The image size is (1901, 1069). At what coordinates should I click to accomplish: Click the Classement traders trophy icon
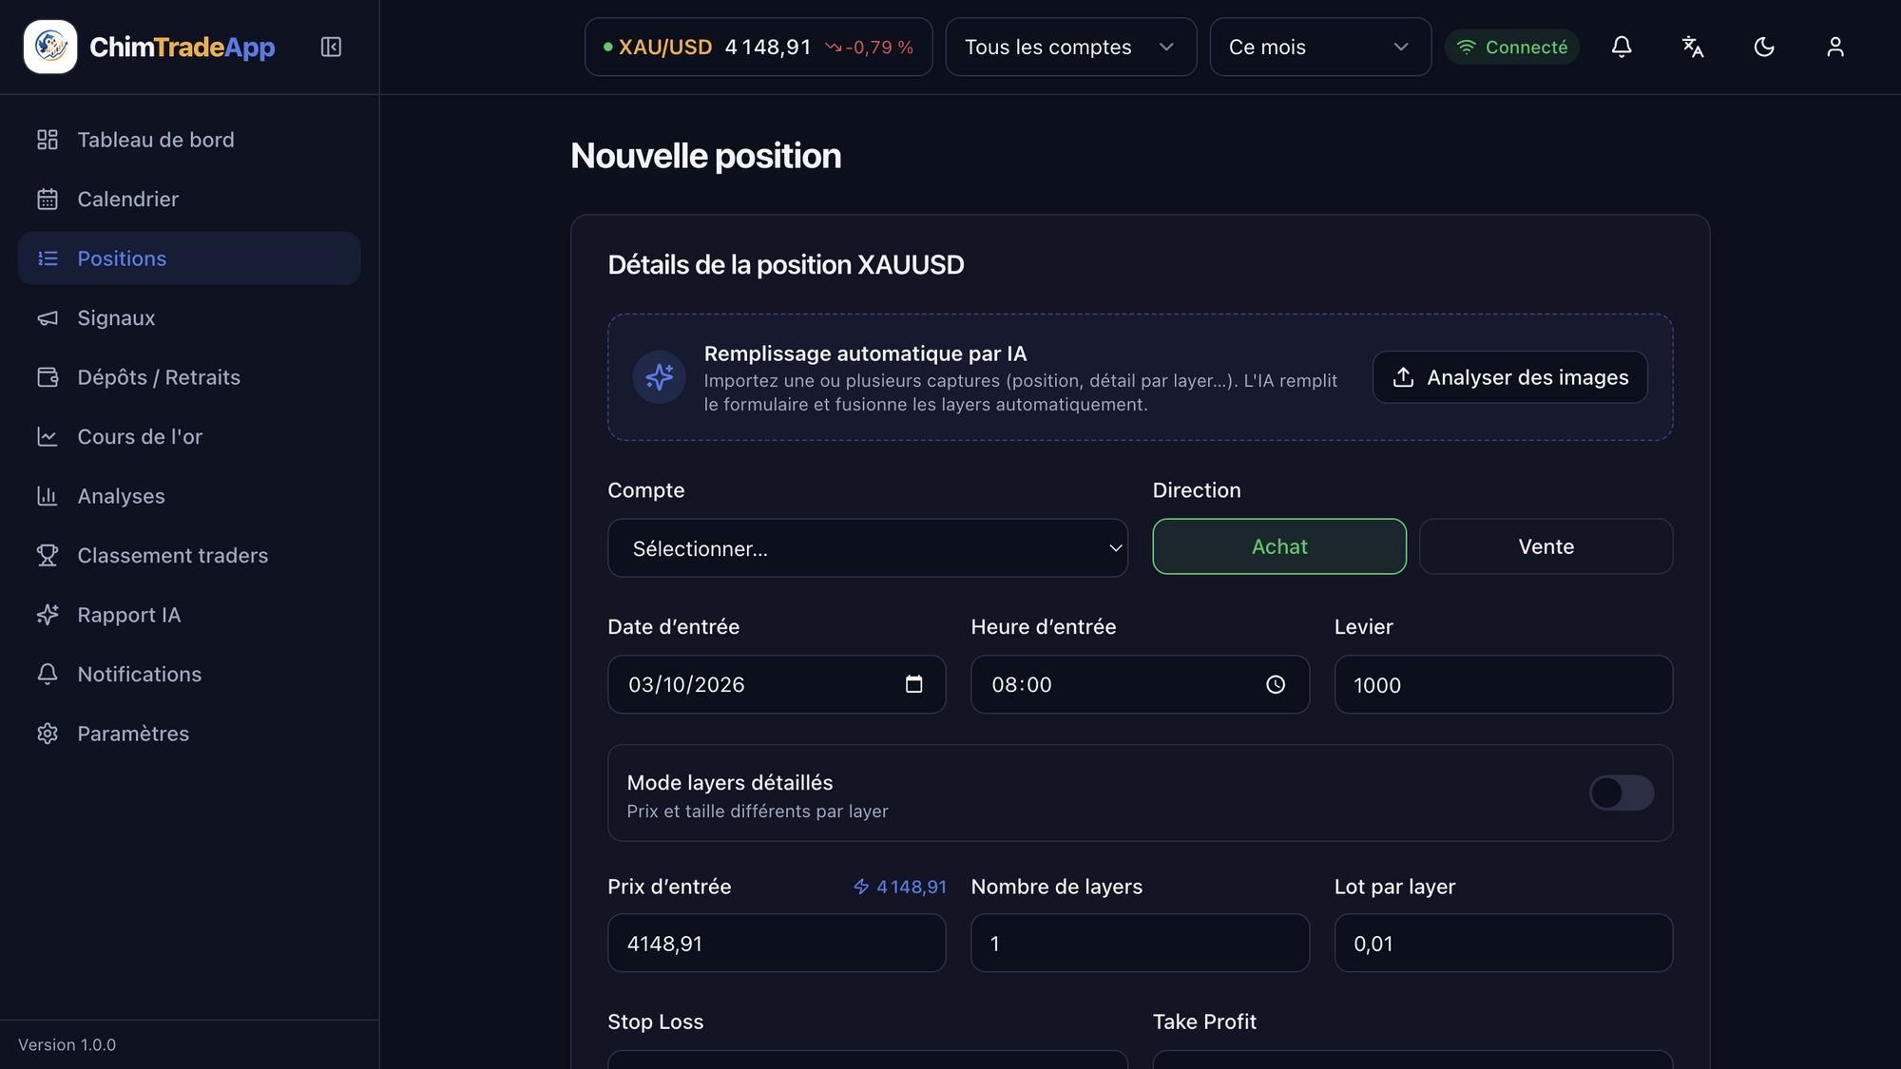coord(48,556)
